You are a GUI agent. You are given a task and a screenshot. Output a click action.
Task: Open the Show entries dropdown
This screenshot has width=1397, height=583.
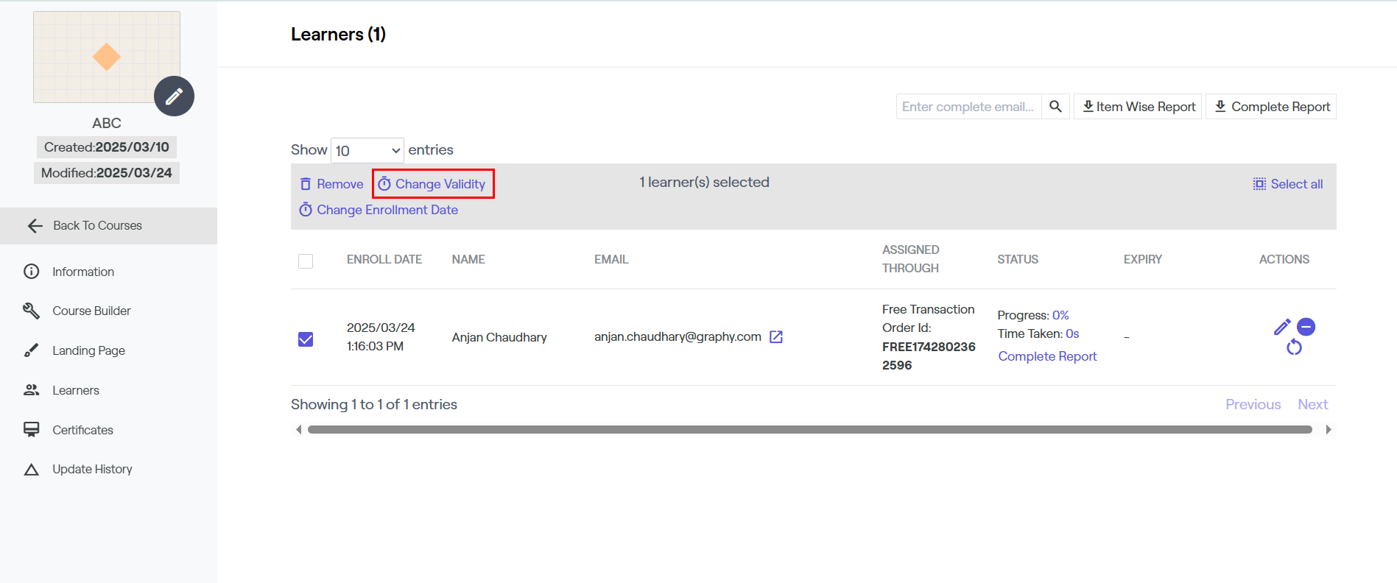[367, 151]
